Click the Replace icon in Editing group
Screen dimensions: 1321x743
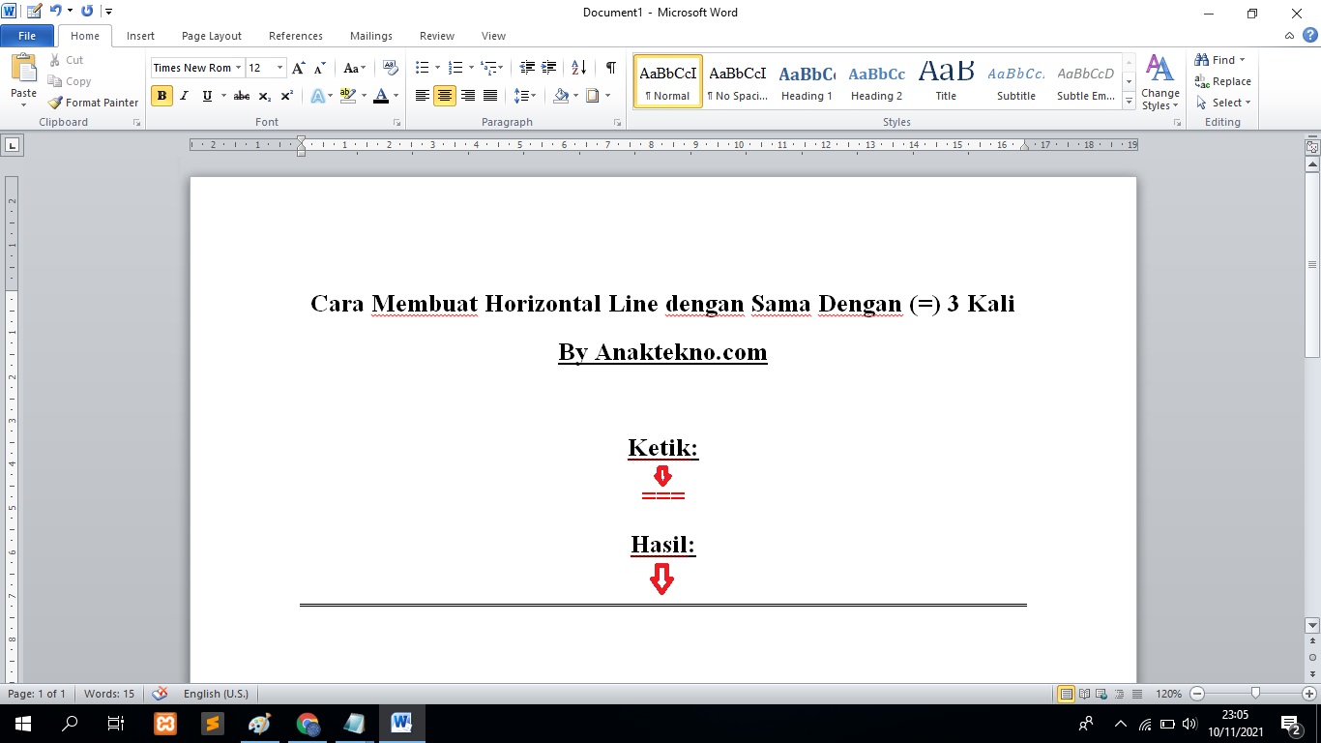tap(1202, 81)
